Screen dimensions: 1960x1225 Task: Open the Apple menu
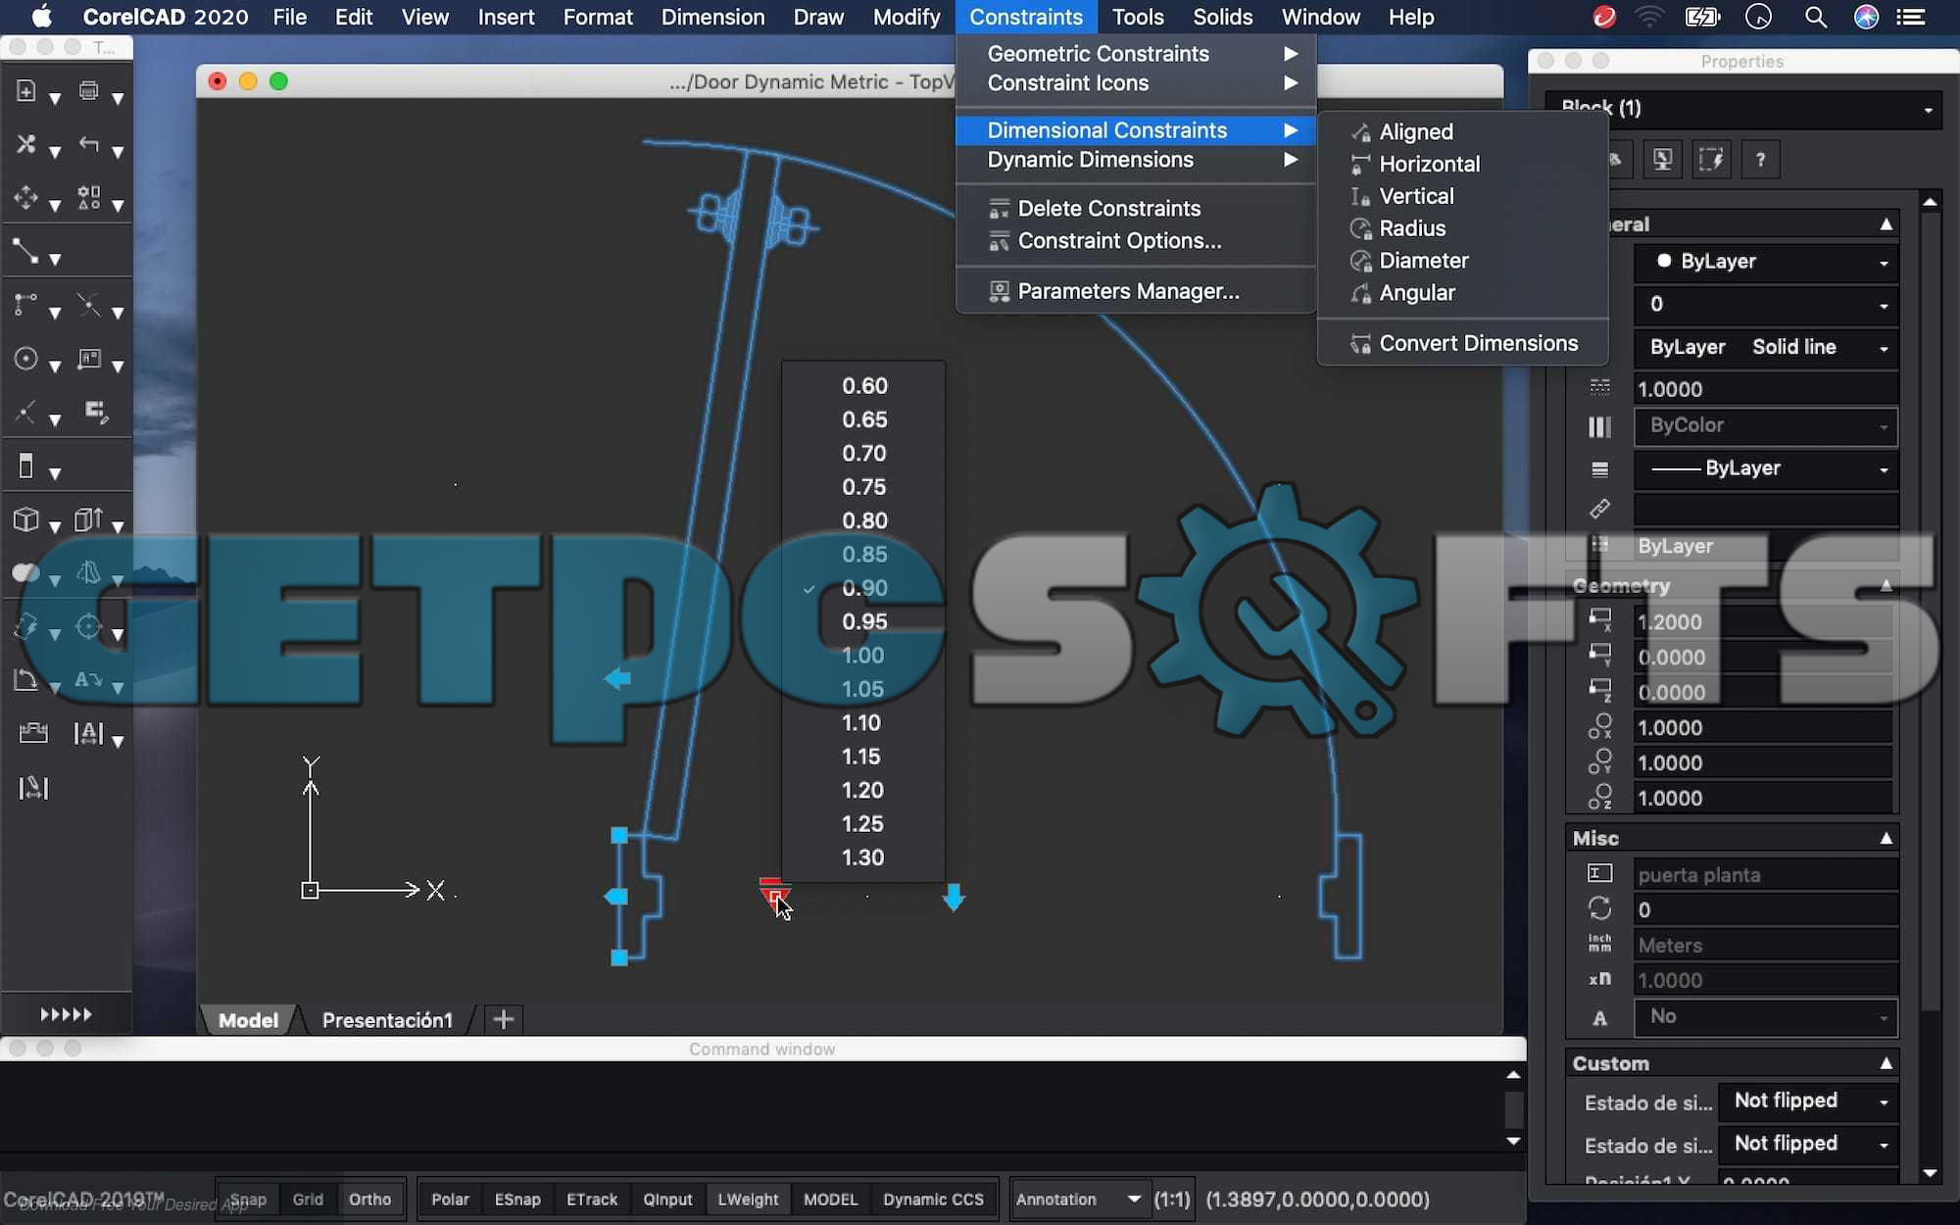41,17
